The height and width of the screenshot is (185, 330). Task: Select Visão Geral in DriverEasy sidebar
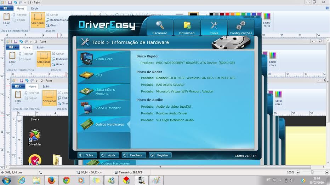point(104,59)
